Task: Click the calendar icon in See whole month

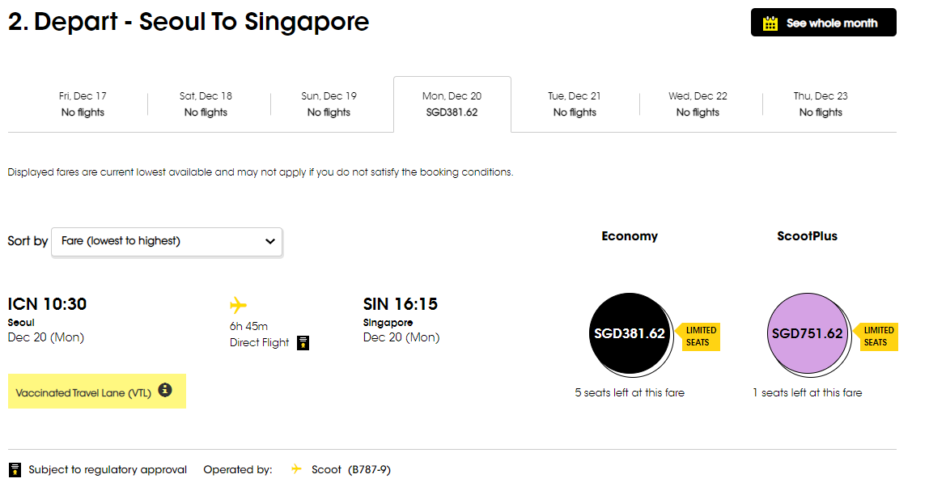Action: coord(770,23)
